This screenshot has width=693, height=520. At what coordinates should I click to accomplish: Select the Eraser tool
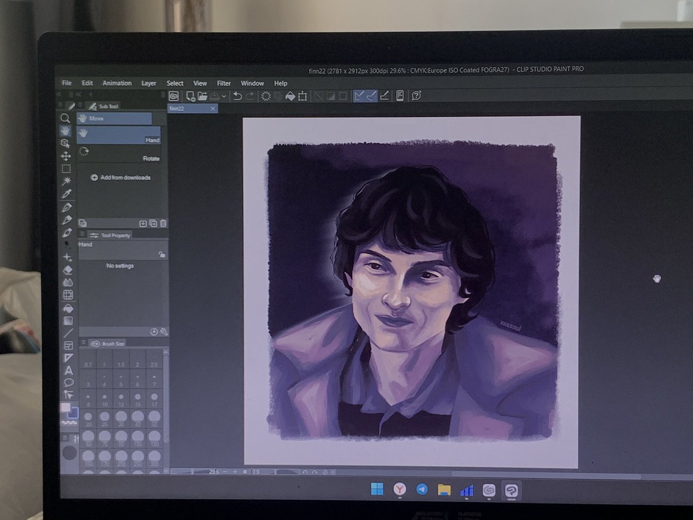coord(68,269)
